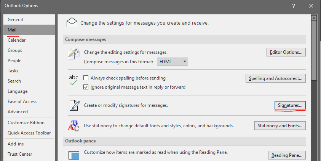Click the editing settings notepad icon
Screen dimensions: 321x161
coord(73,53)
